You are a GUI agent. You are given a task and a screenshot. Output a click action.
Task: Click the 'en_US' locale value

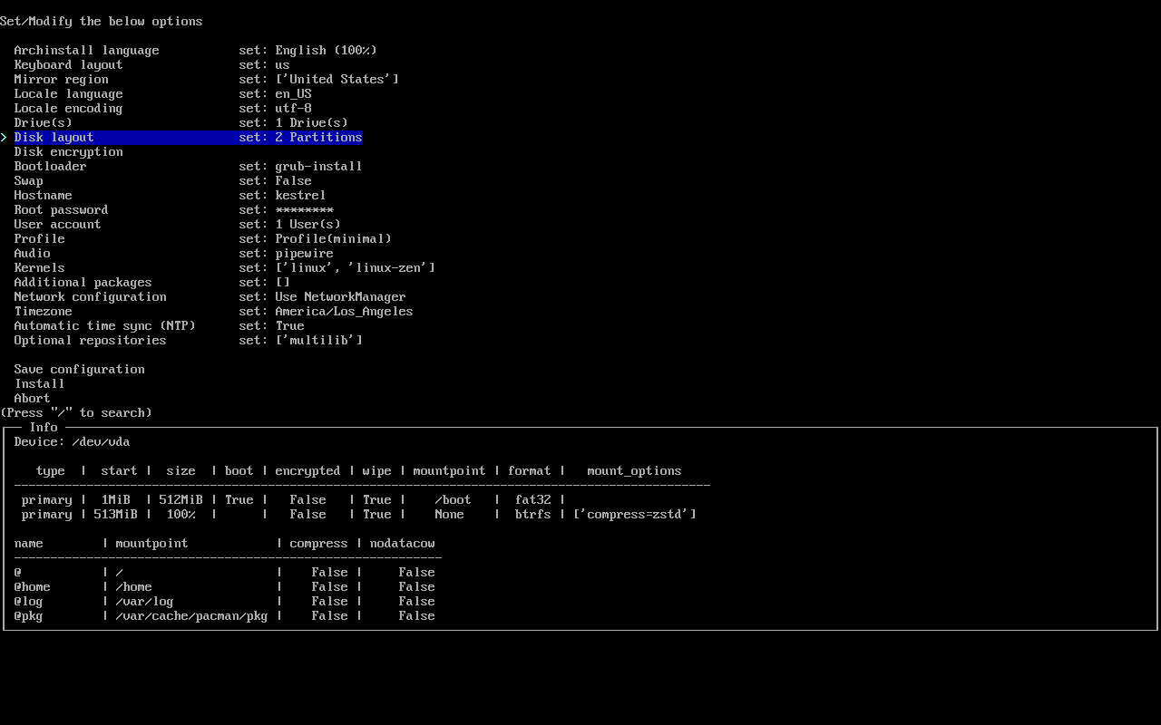294,94
